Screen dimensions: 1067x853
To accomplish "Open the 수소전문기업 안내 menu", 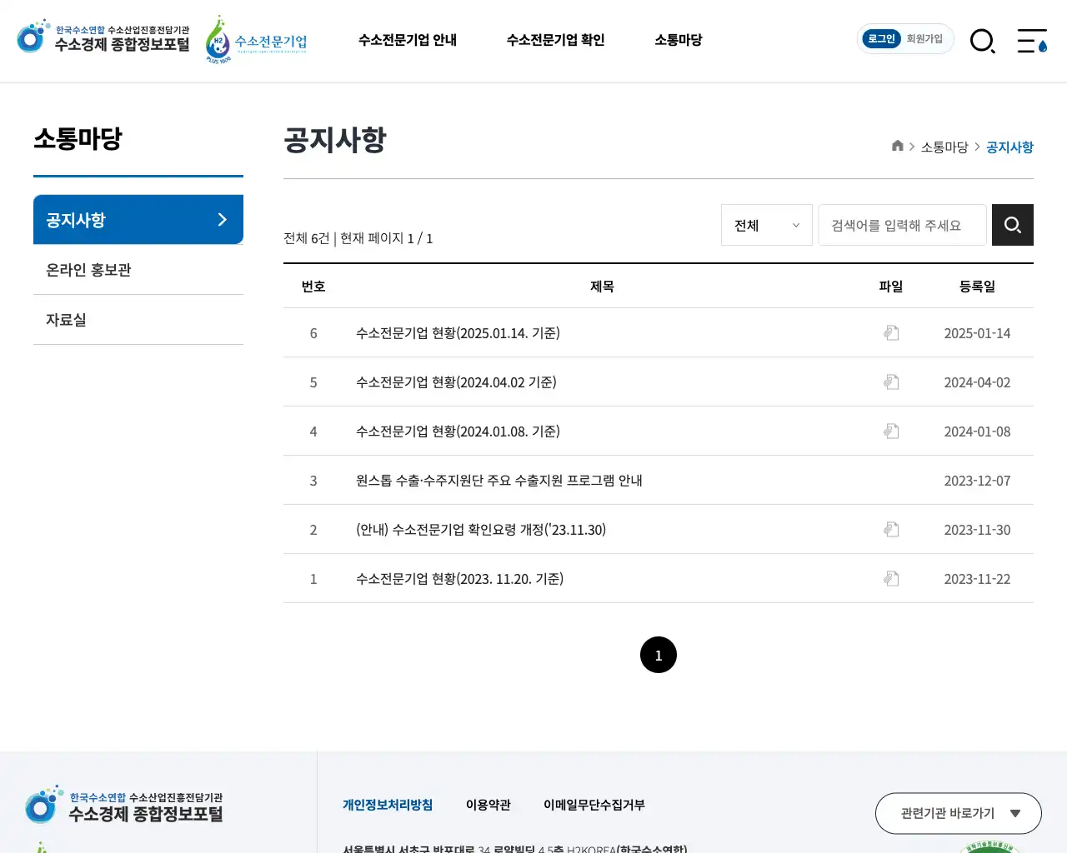I will click(407, 40).
